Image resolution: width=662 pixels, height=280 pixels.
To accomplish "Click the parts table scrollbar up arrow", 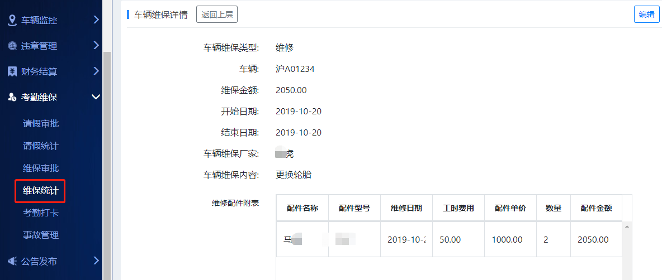I will (x=627, y=226).
